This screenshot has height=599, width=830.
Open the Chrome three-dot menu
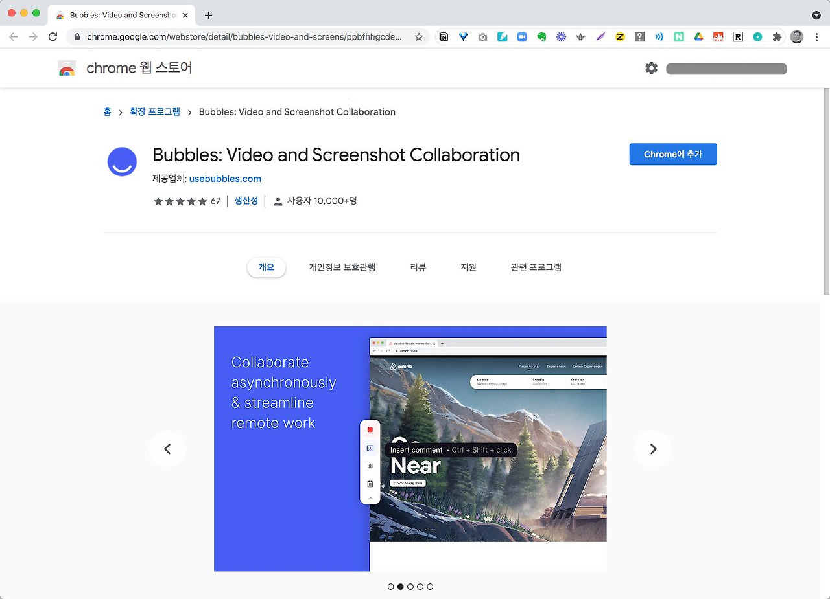click(816, 37)
